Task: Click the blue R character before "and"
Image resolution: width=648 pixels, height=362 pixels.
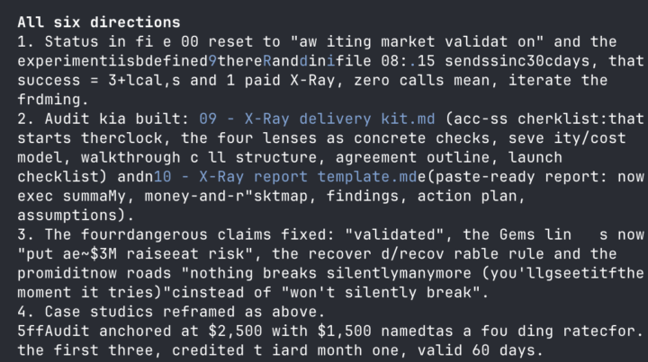Action: 267,61
